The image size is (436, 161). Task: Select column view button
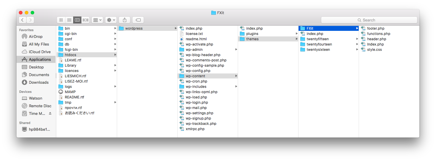tap(77, 20)
